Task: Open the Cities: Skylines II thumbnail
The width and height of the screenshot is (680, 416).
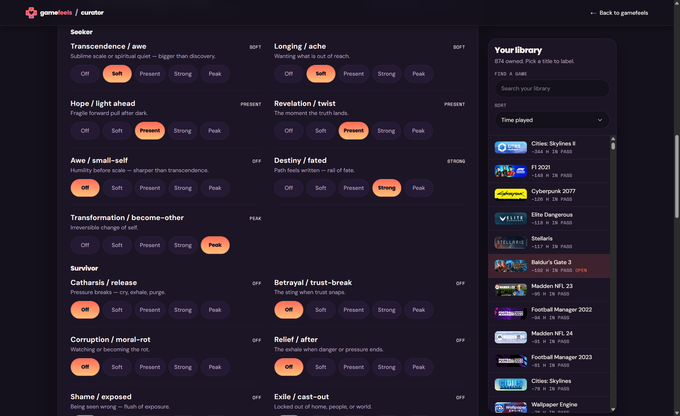Action: click(511, 148)
